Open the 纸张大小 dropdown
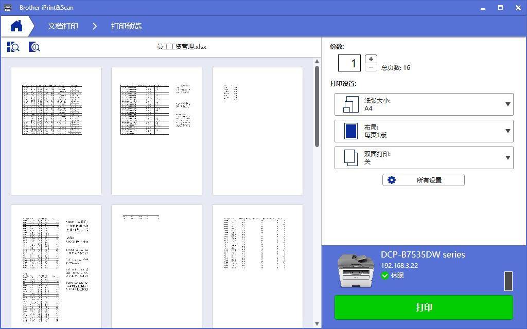Viewport: 527px width, 329px height. click(x=507, y=104)
